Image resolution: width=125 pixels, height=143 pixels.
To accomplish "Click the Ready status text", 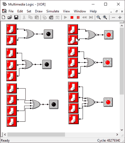I will coord(5,141).
